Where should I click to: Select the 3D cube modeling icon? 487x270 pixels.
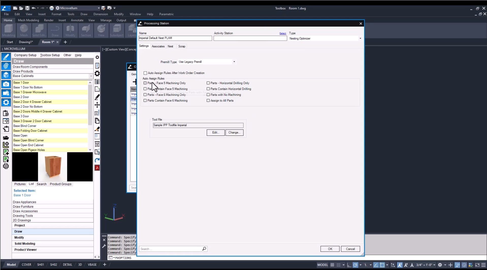point(6,75)
